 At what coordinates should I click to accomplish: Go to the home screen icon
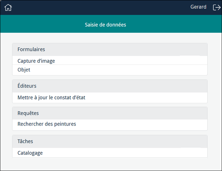point(8,7)
